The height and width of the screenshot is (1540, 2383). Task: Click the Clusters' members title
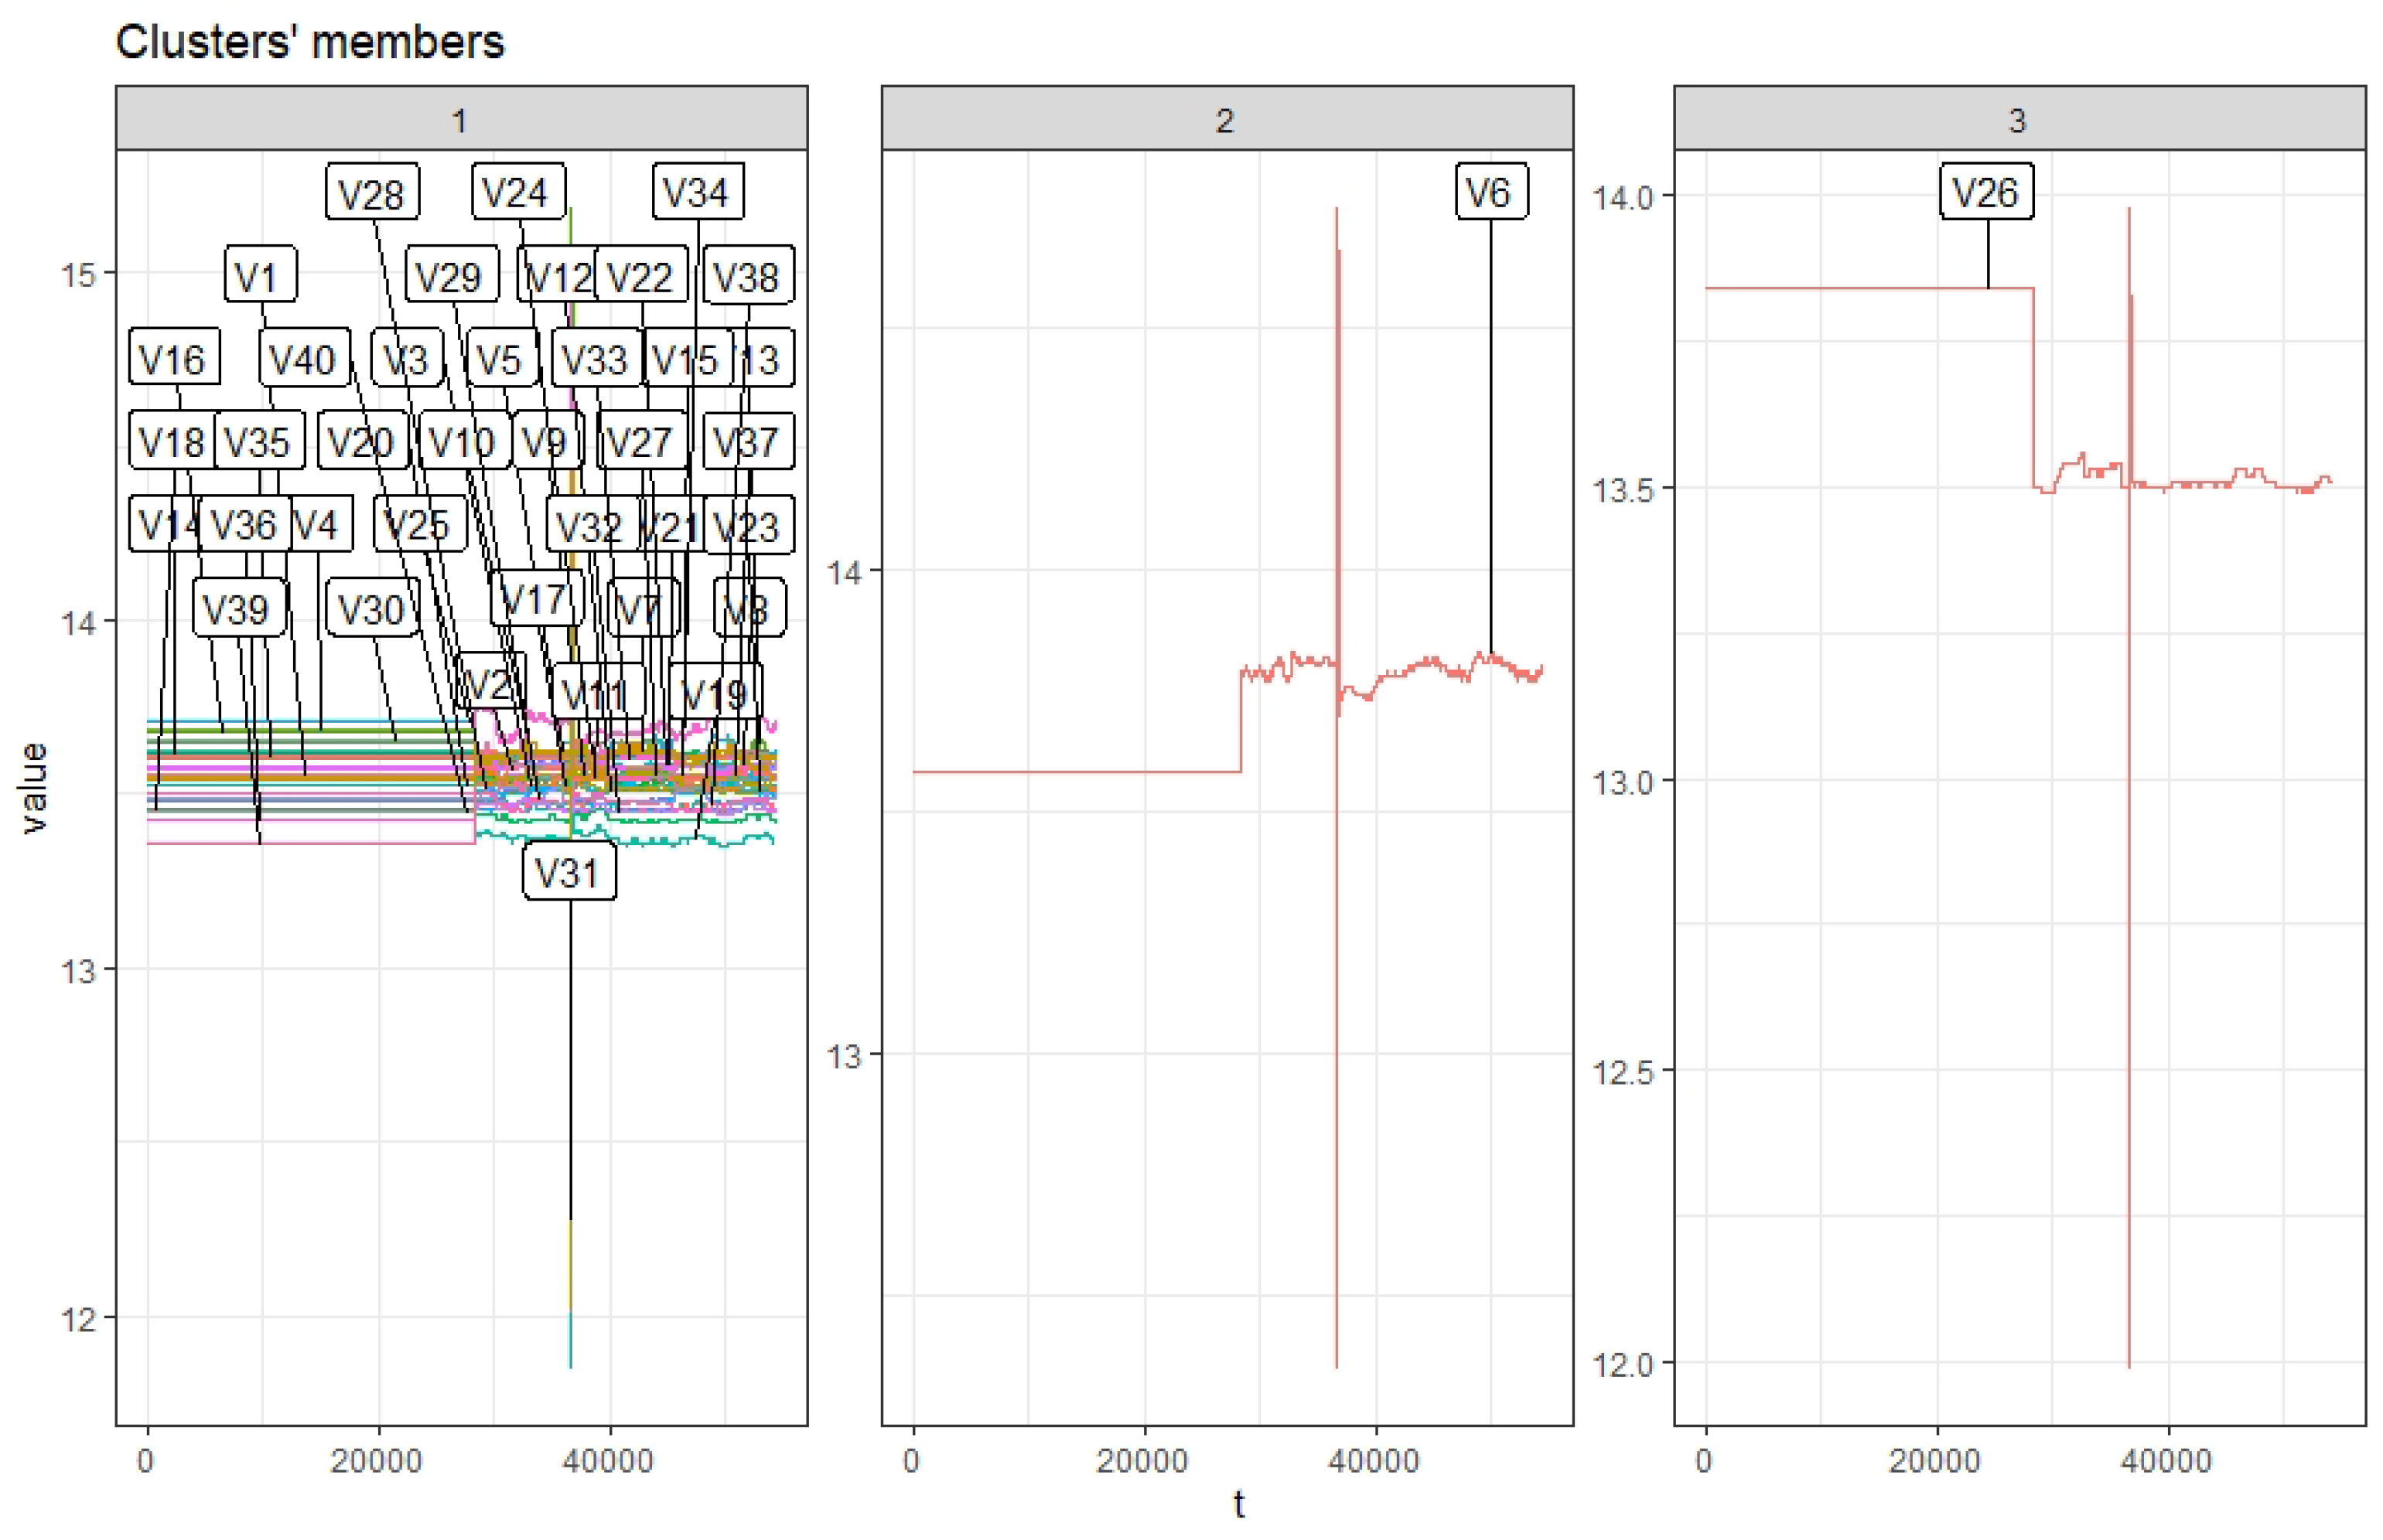310,42
